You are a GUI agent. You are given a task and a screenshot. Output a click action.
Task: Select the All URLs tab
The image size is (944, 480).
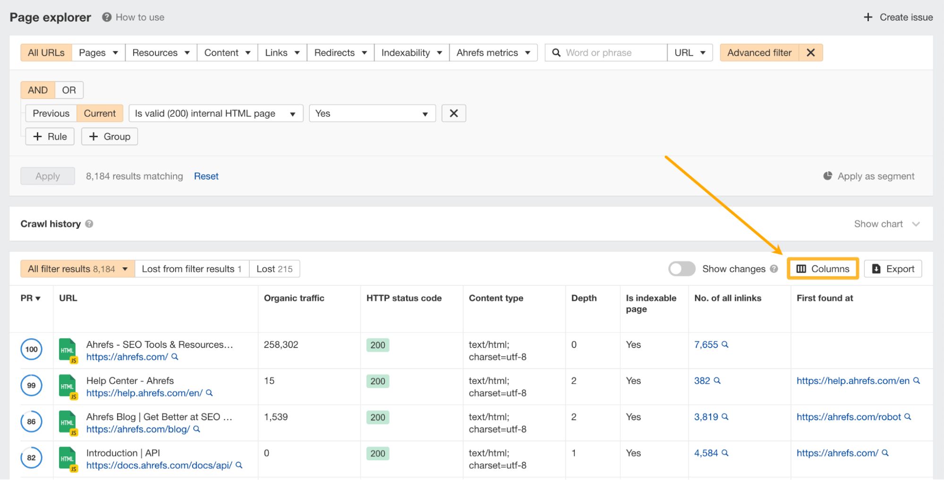point(46,53)
